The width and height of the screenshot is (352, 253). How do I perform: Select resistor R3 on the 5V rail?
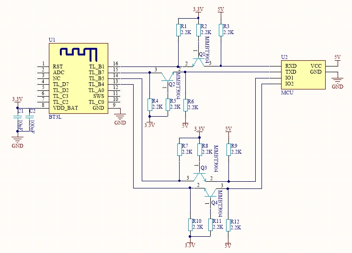221,30
